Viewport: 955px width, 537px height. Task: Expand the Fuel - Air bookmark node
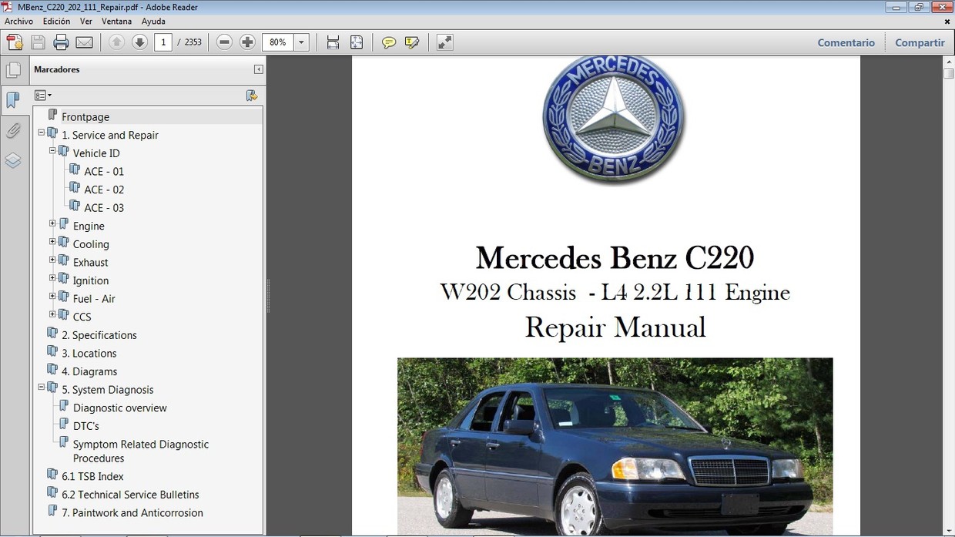tap(52, 297)
